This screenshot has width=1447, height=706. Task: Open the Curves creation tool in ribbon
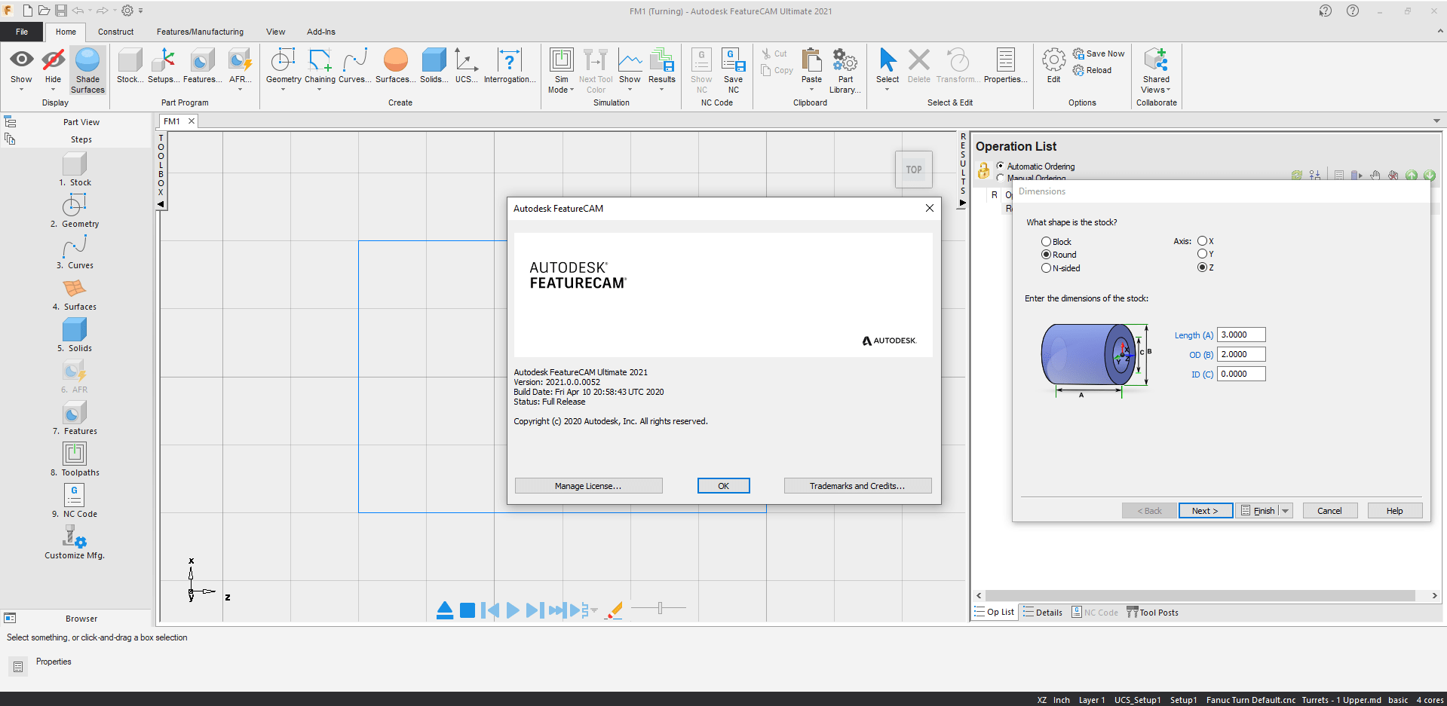(x=354, y=66)
